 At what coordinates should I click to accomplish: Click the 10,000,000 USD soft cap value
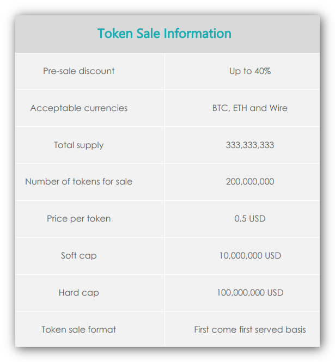coord(249,255)
